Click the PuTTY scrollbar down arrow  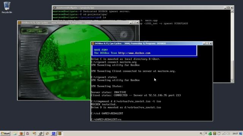(x=232, y=81)
